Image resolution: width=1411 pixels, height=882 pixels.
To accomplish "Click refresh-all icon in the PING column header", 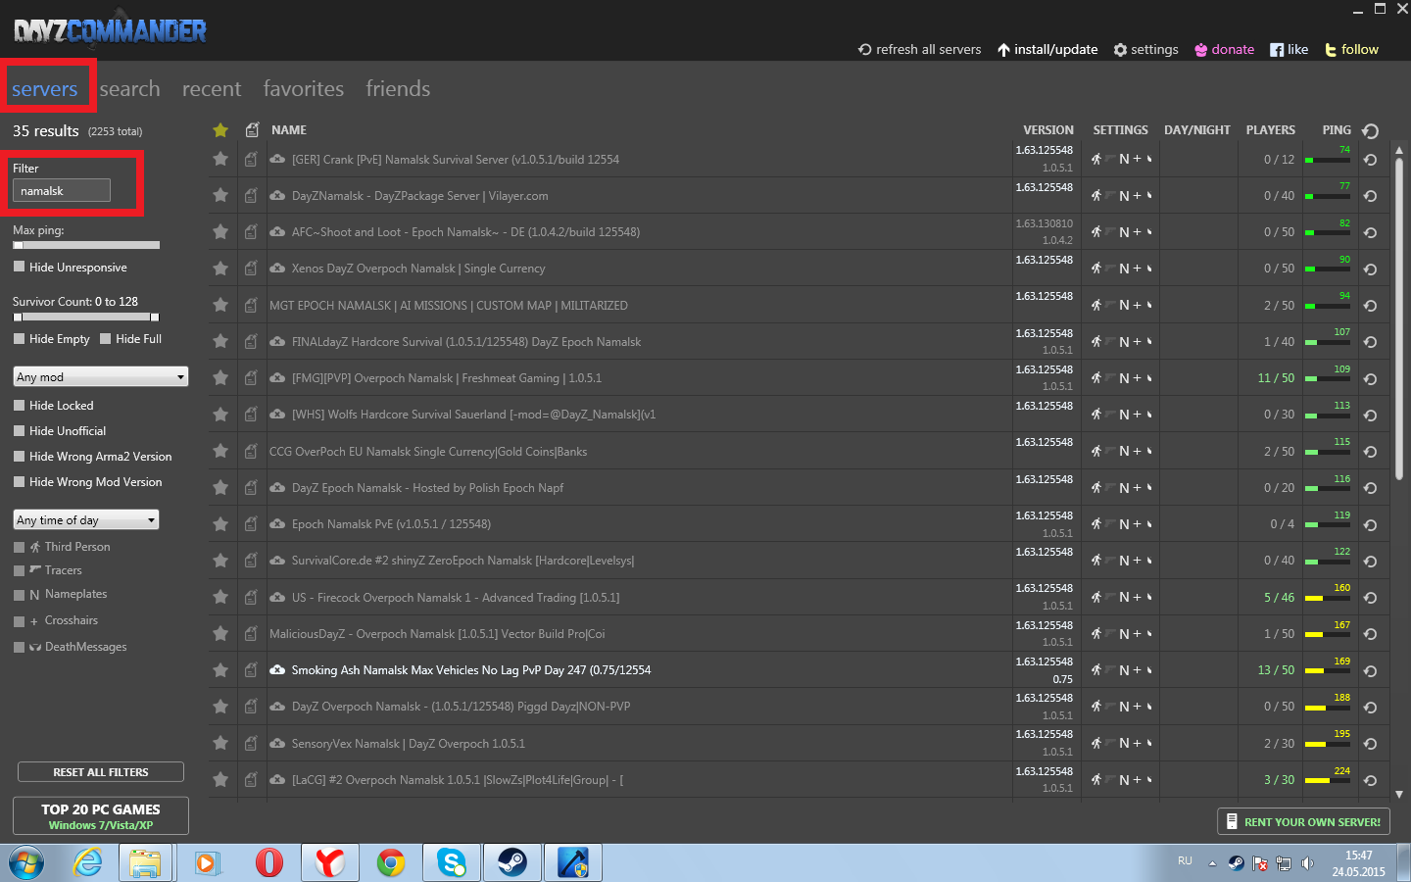I will point(1370,130).
